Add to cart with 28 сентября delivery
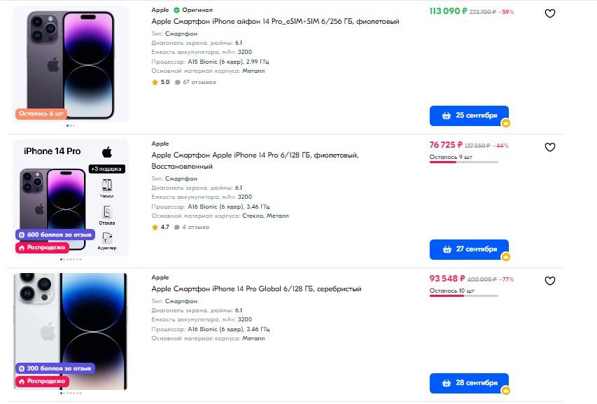The image size is (597, 404). (x=469, y=383)
